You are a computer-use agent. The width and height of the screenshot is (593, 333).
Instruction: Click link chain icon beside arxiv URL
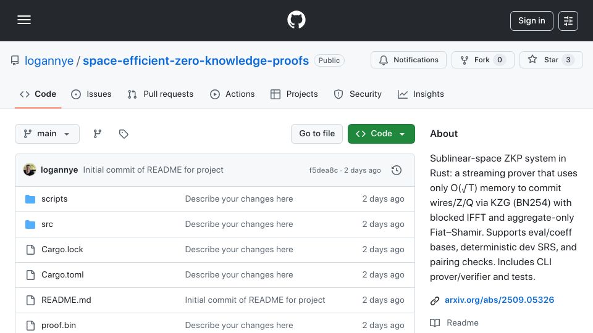(435, 300)
